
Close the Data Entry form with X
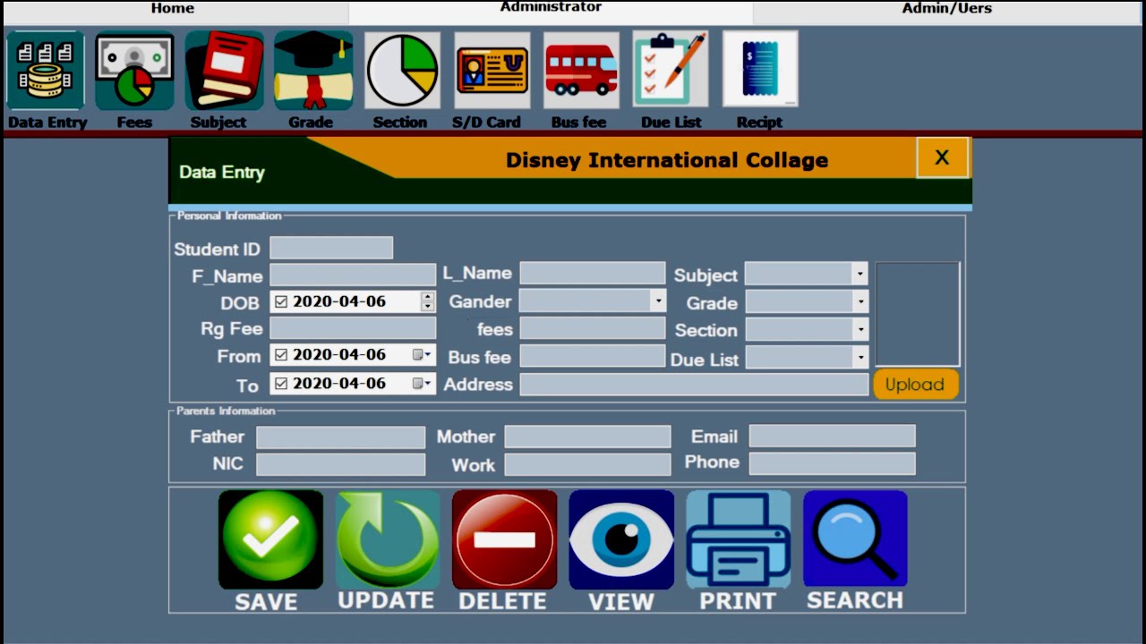click(942, 158)
